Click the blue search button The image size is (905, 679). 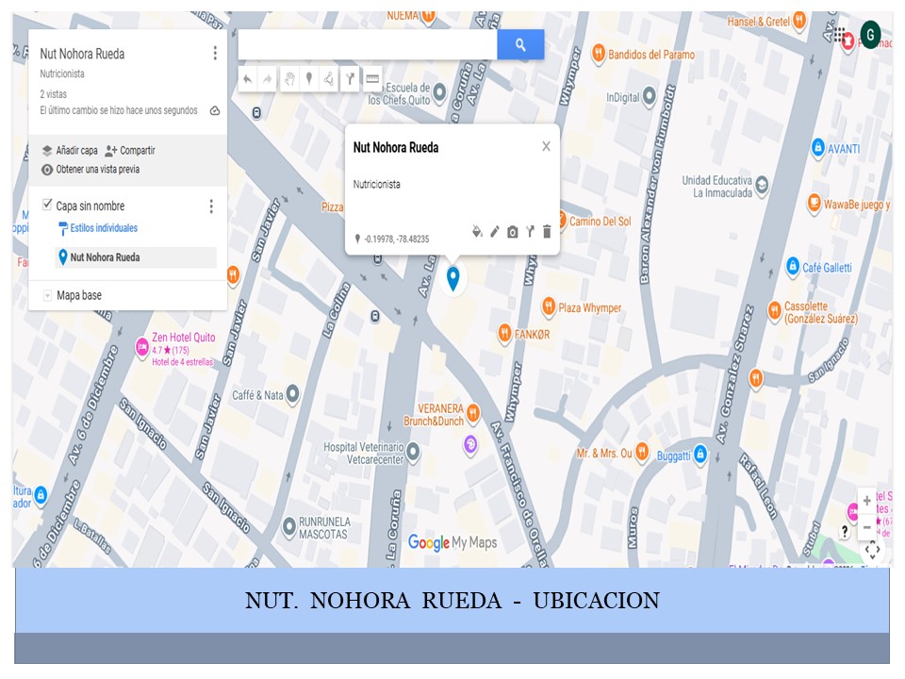520,44
